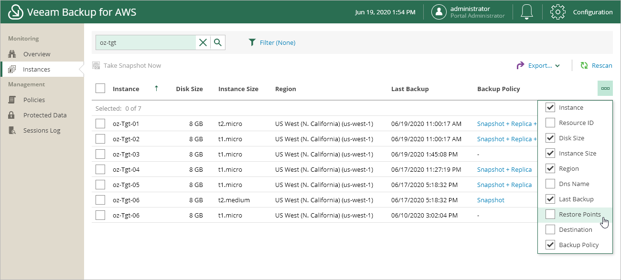The height and width of the screenshot is (280, 621).
Task: Sort by the Instance Size column header
Action: click(x=238, y=89)
